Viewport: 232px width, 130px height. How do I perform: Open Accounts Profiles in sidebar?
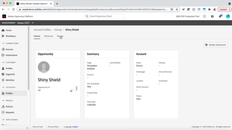point(14,93)
